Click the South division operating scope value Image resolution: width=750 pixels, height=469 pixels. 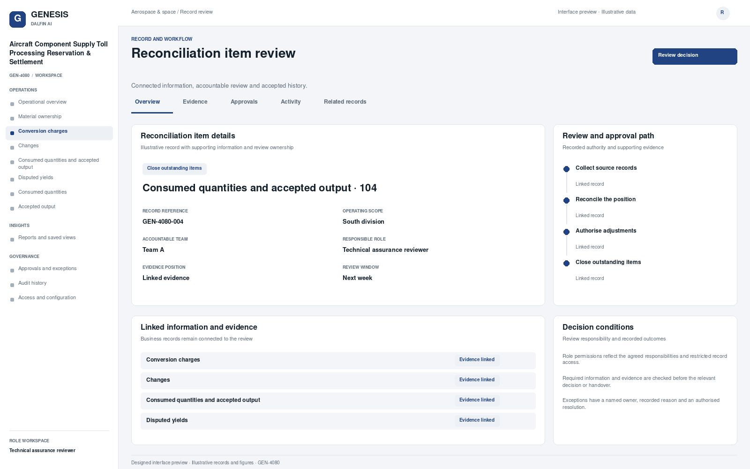[x=363, y=222]
